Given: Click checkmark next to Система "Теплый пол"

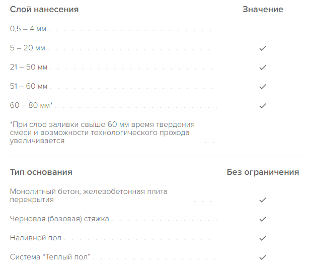Looking at the screenshot, I should [263, 257].
